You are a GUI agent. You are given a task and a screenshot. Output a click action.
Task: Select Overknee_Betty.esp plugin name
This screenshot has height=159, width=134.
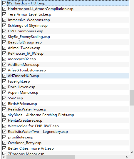[x=25, y=143]
